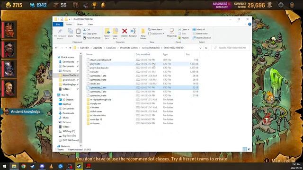The height and width of the screenshot is (170, 303).
Task: Click the Cut scissors button
Action: tap(87, 29)
